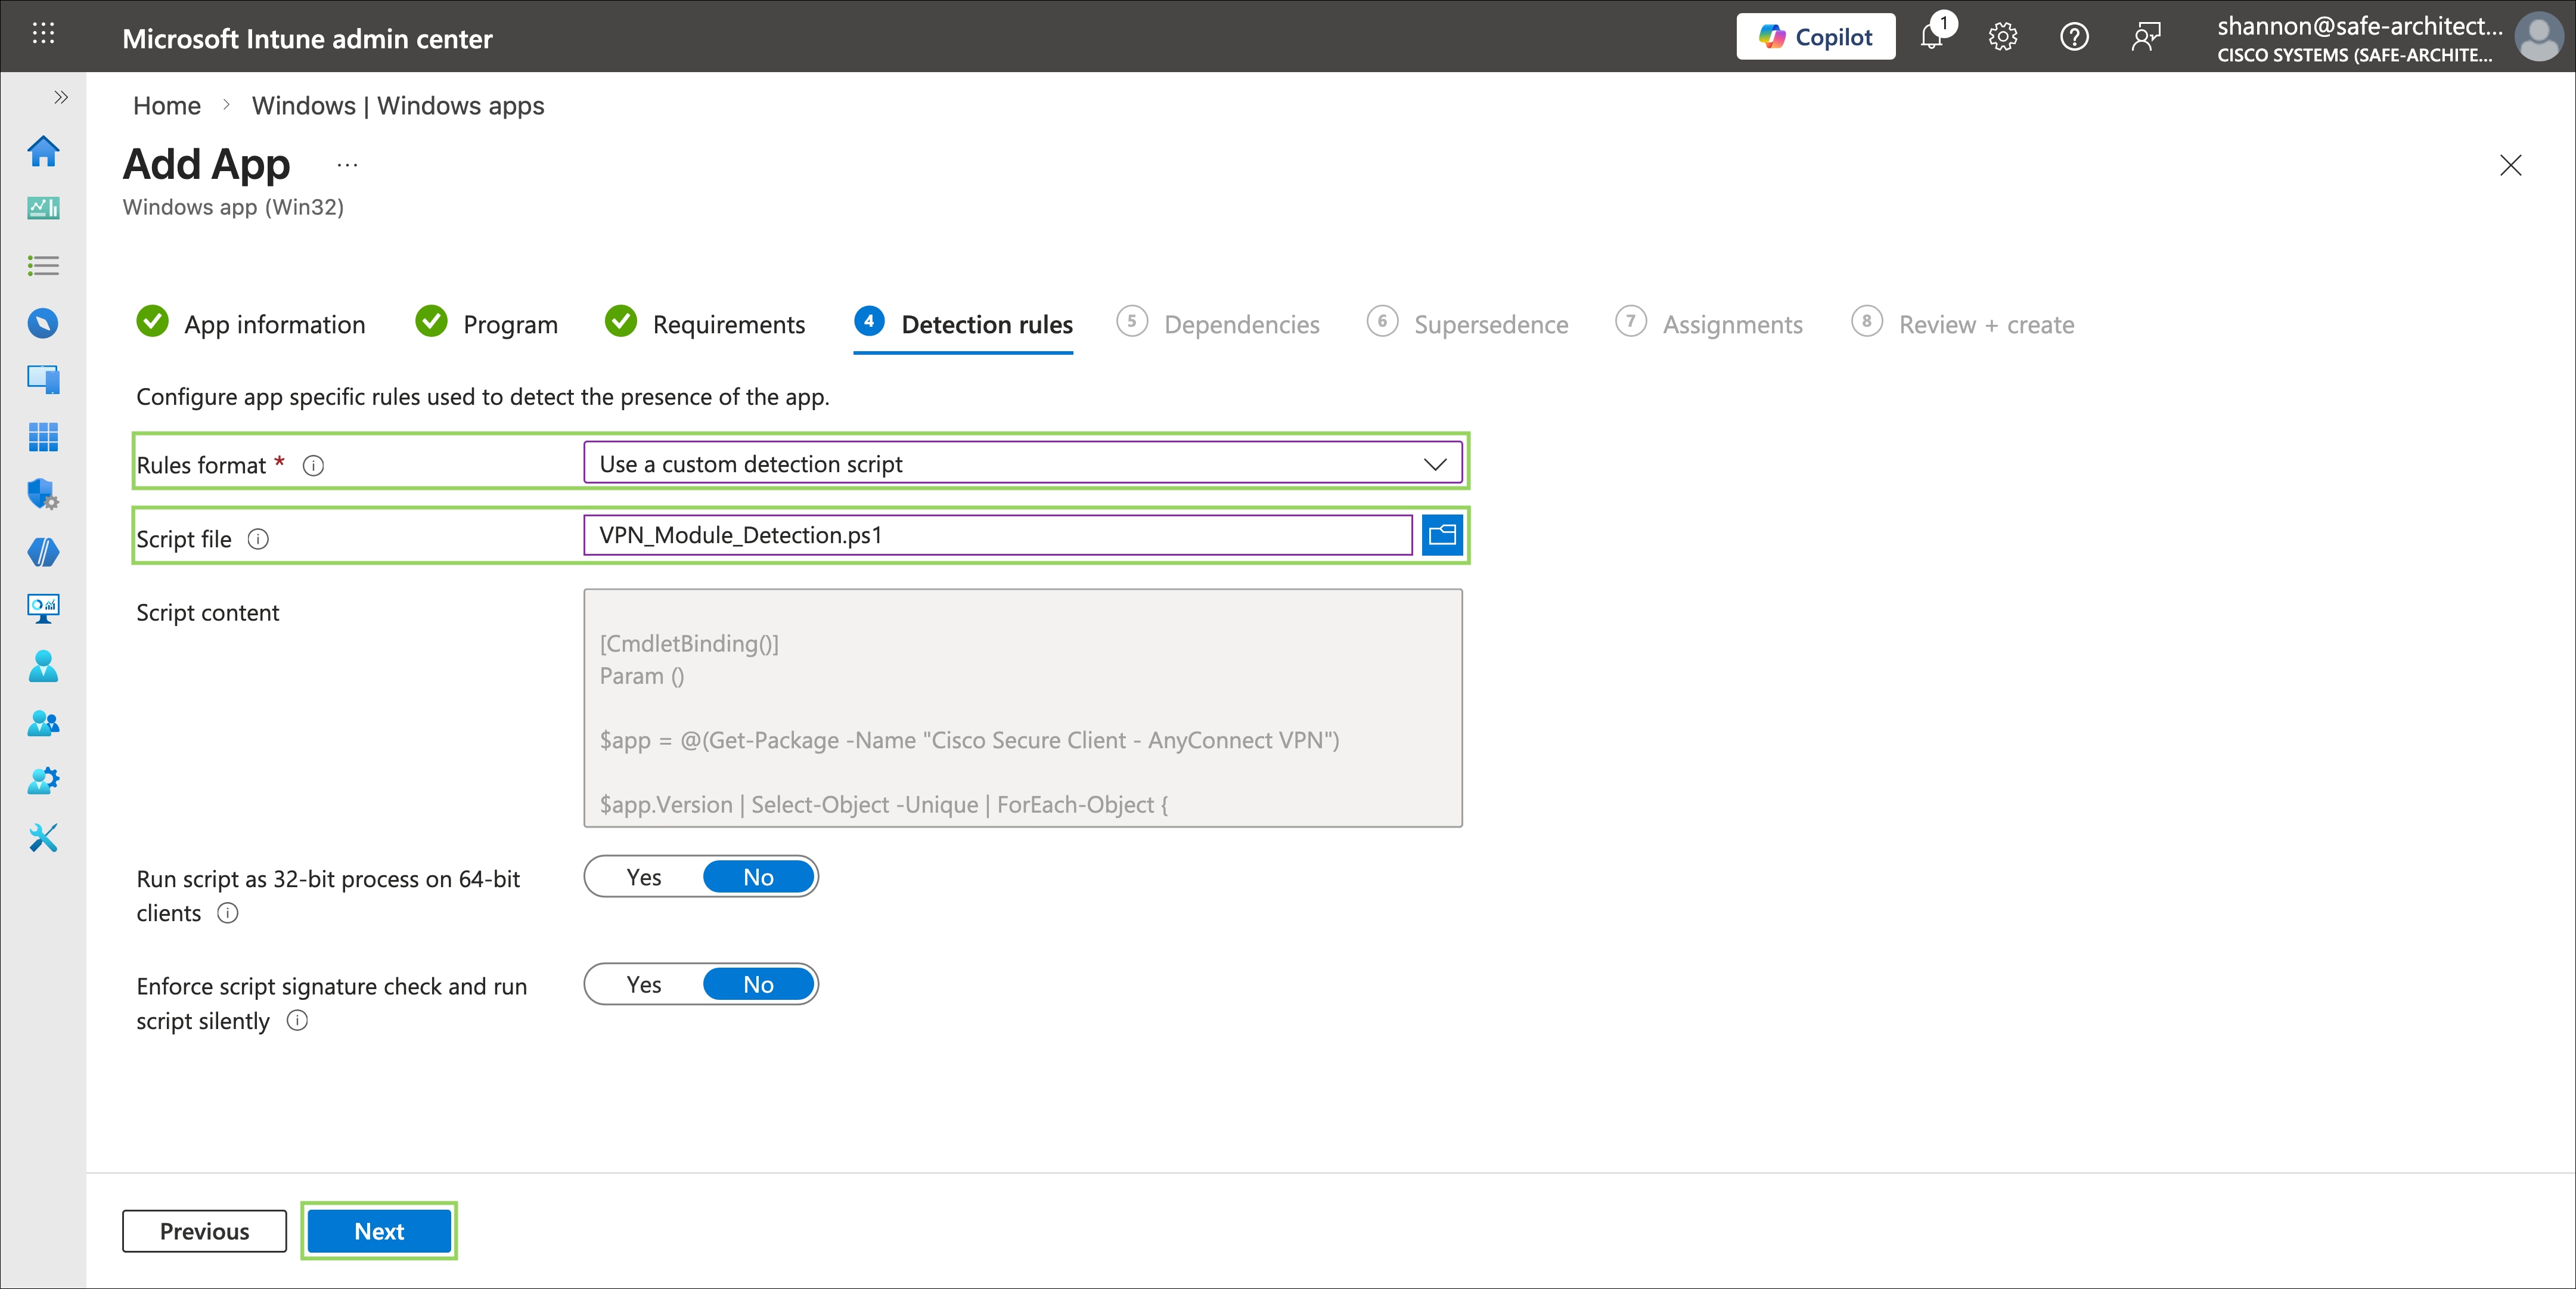Go to the Review + create step
The image size is (2576, 1289).
click(1962, 324)
